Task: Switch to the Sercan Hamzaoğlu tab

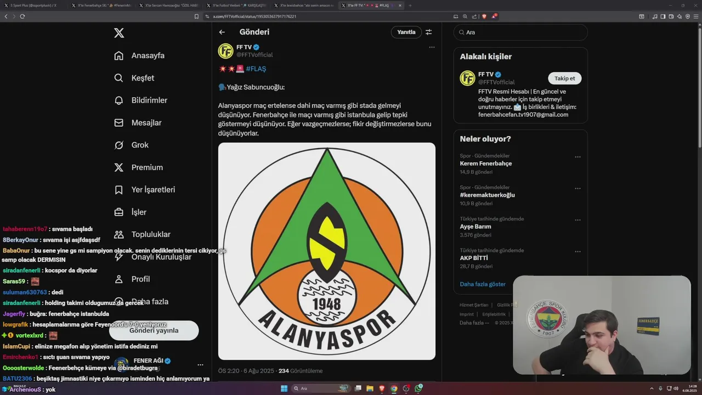Action: click(168, 5)
